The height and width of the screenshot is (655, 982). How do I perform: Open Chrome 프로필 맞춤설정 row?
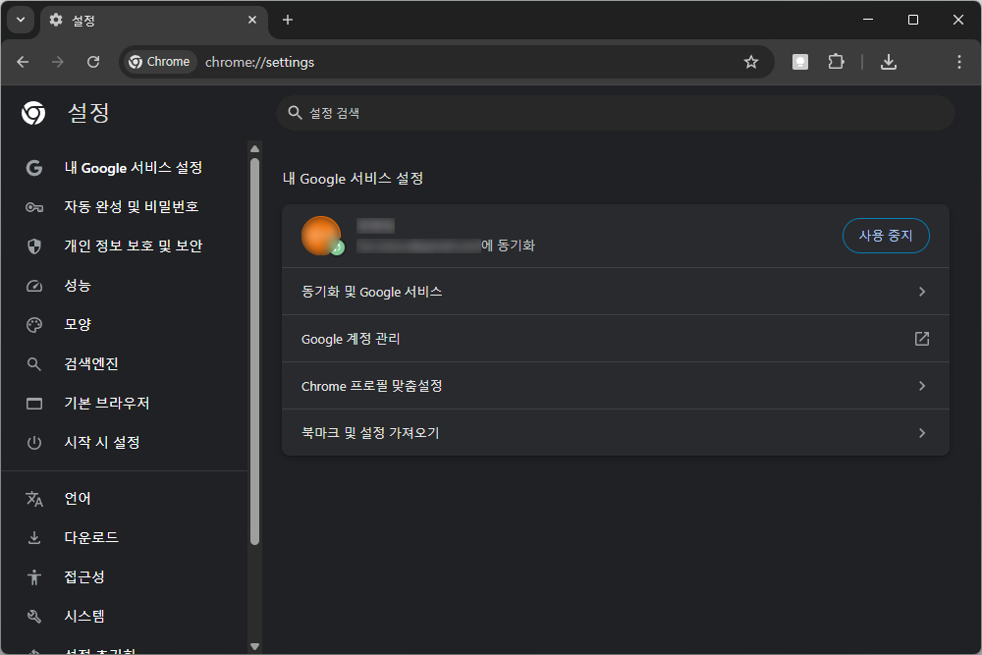point(616,386)
